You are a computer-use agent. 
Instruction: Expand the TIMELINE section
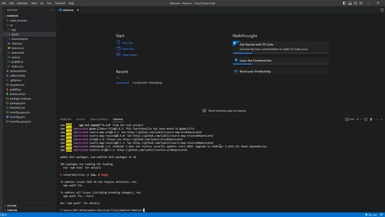12,210
